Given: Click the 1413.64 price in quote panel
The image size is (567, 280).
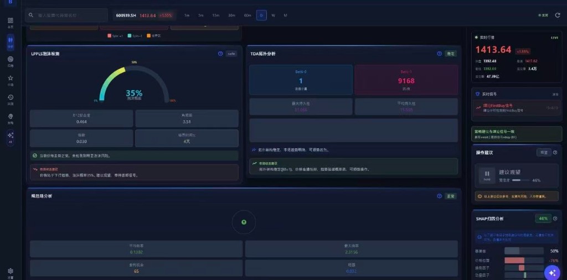Looking at the screenshot, I should click(493, 49).
